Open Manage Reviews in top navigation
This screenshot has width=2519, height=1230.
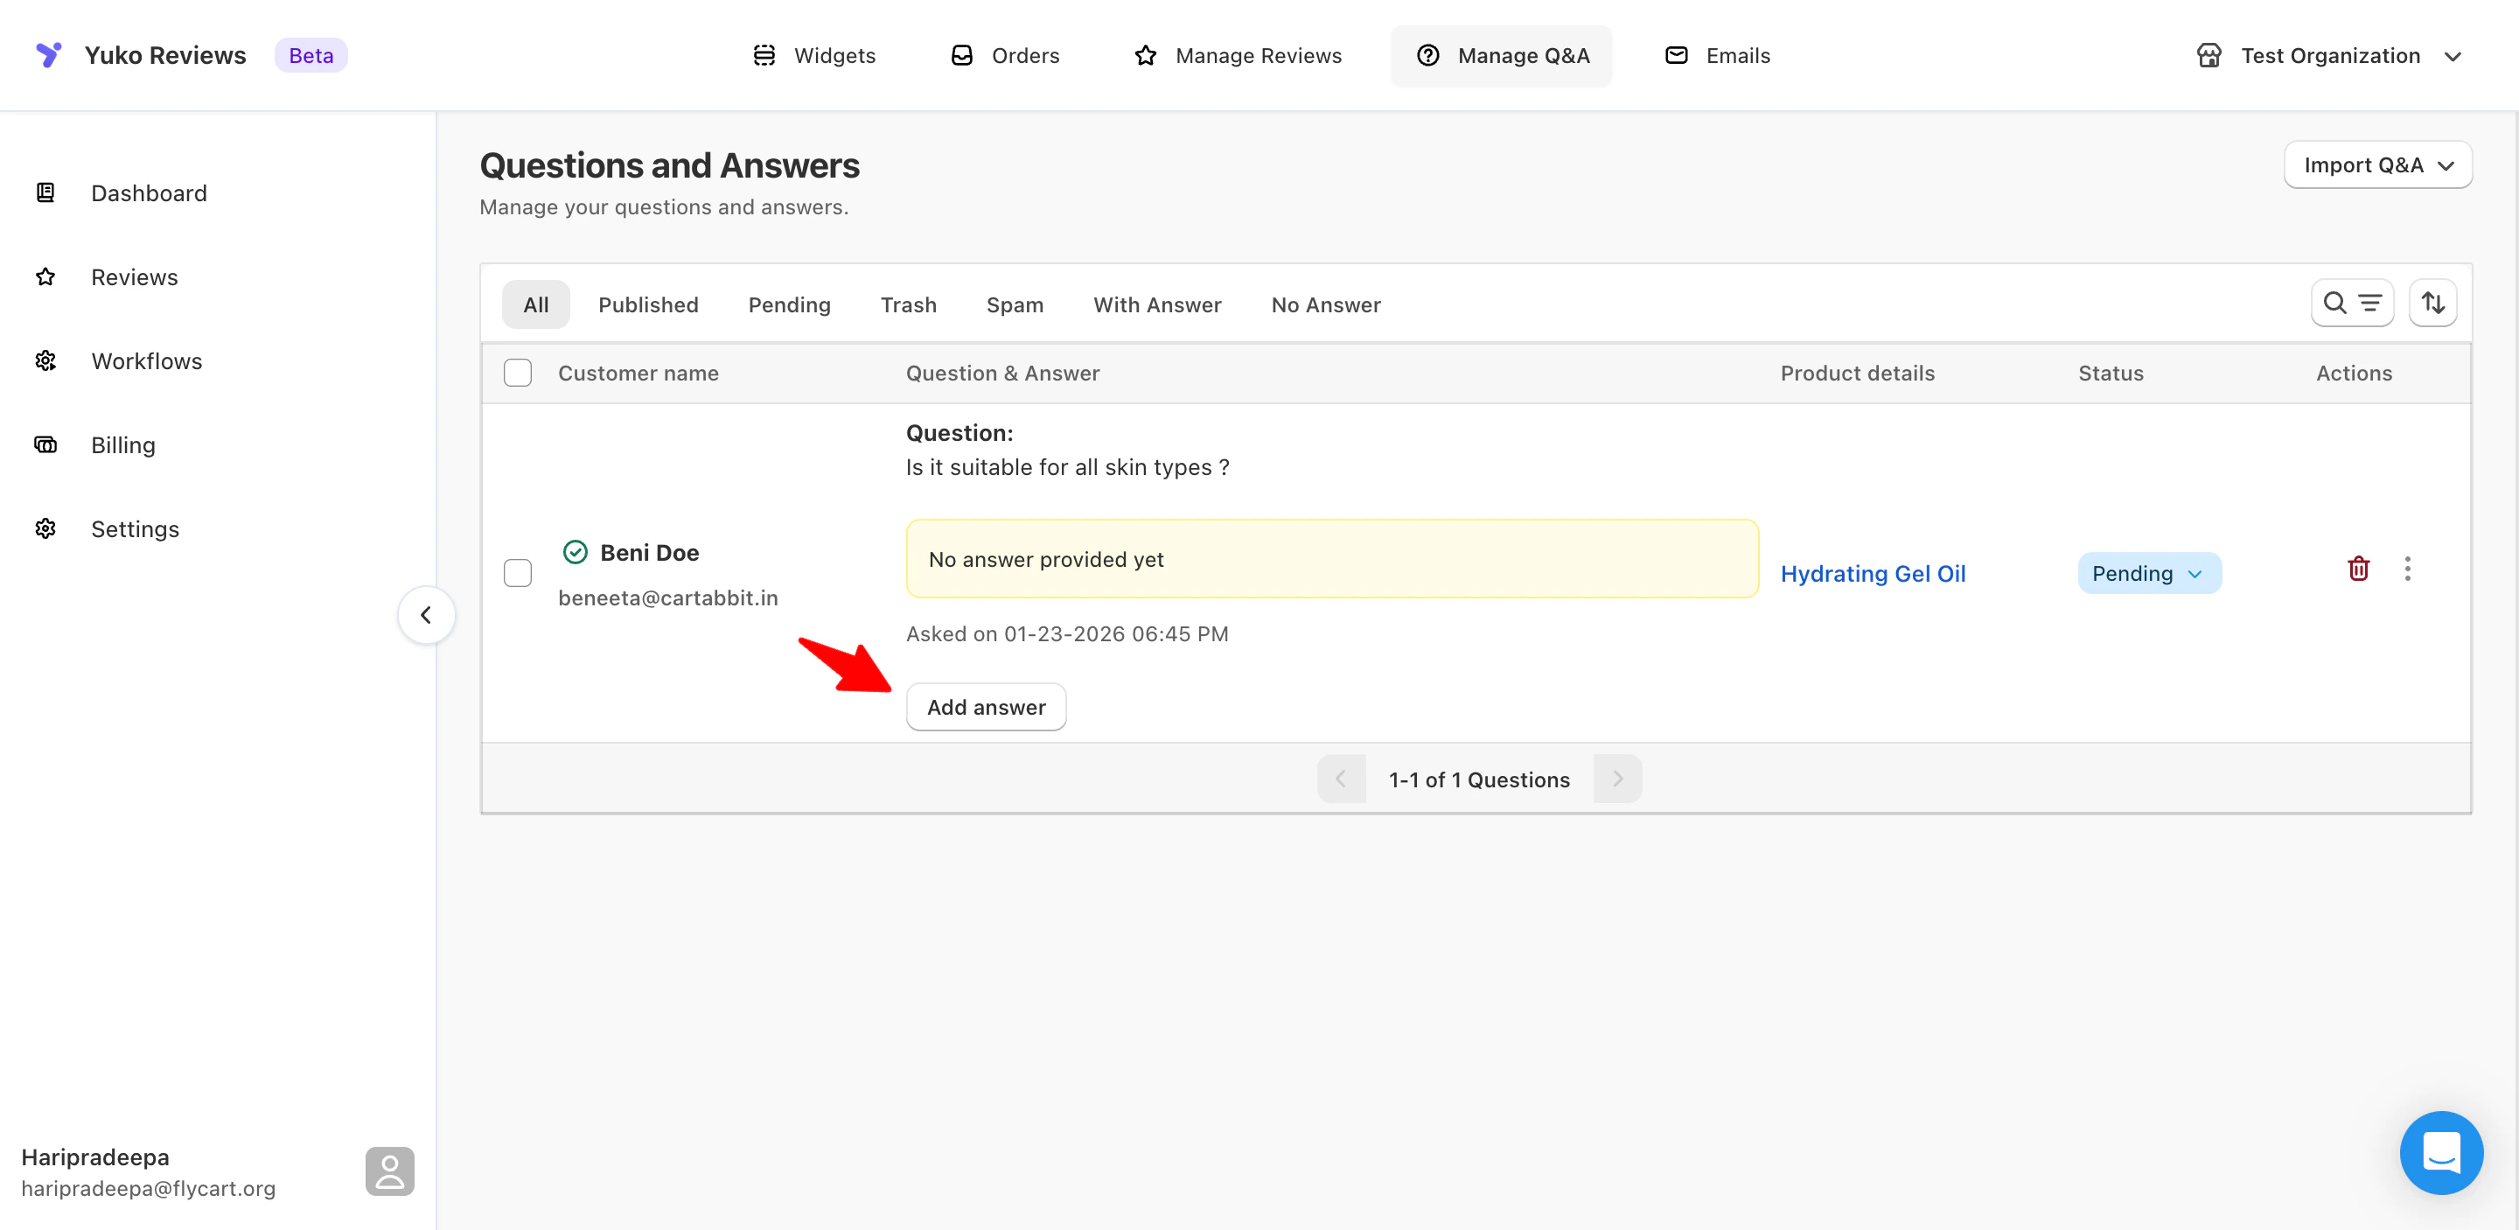[x=1238, y=56]
